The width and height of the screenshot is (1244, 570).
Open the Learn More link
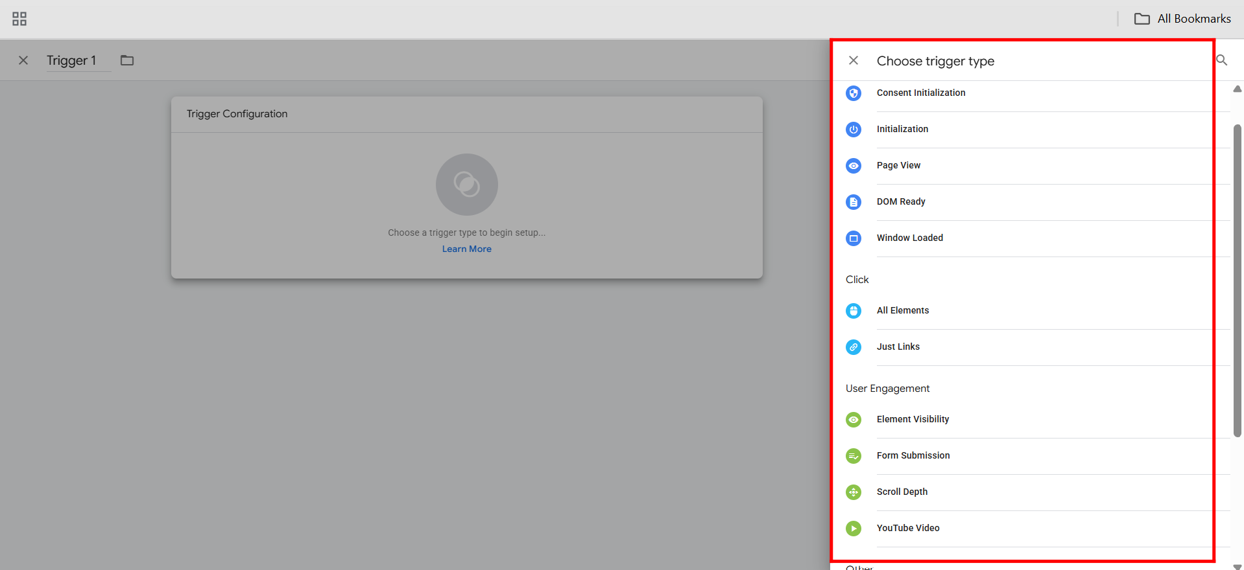click(467, 249)
